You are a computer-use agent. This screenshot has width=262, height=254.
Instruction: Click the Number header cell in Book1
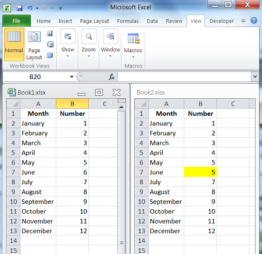pos(73,113)
